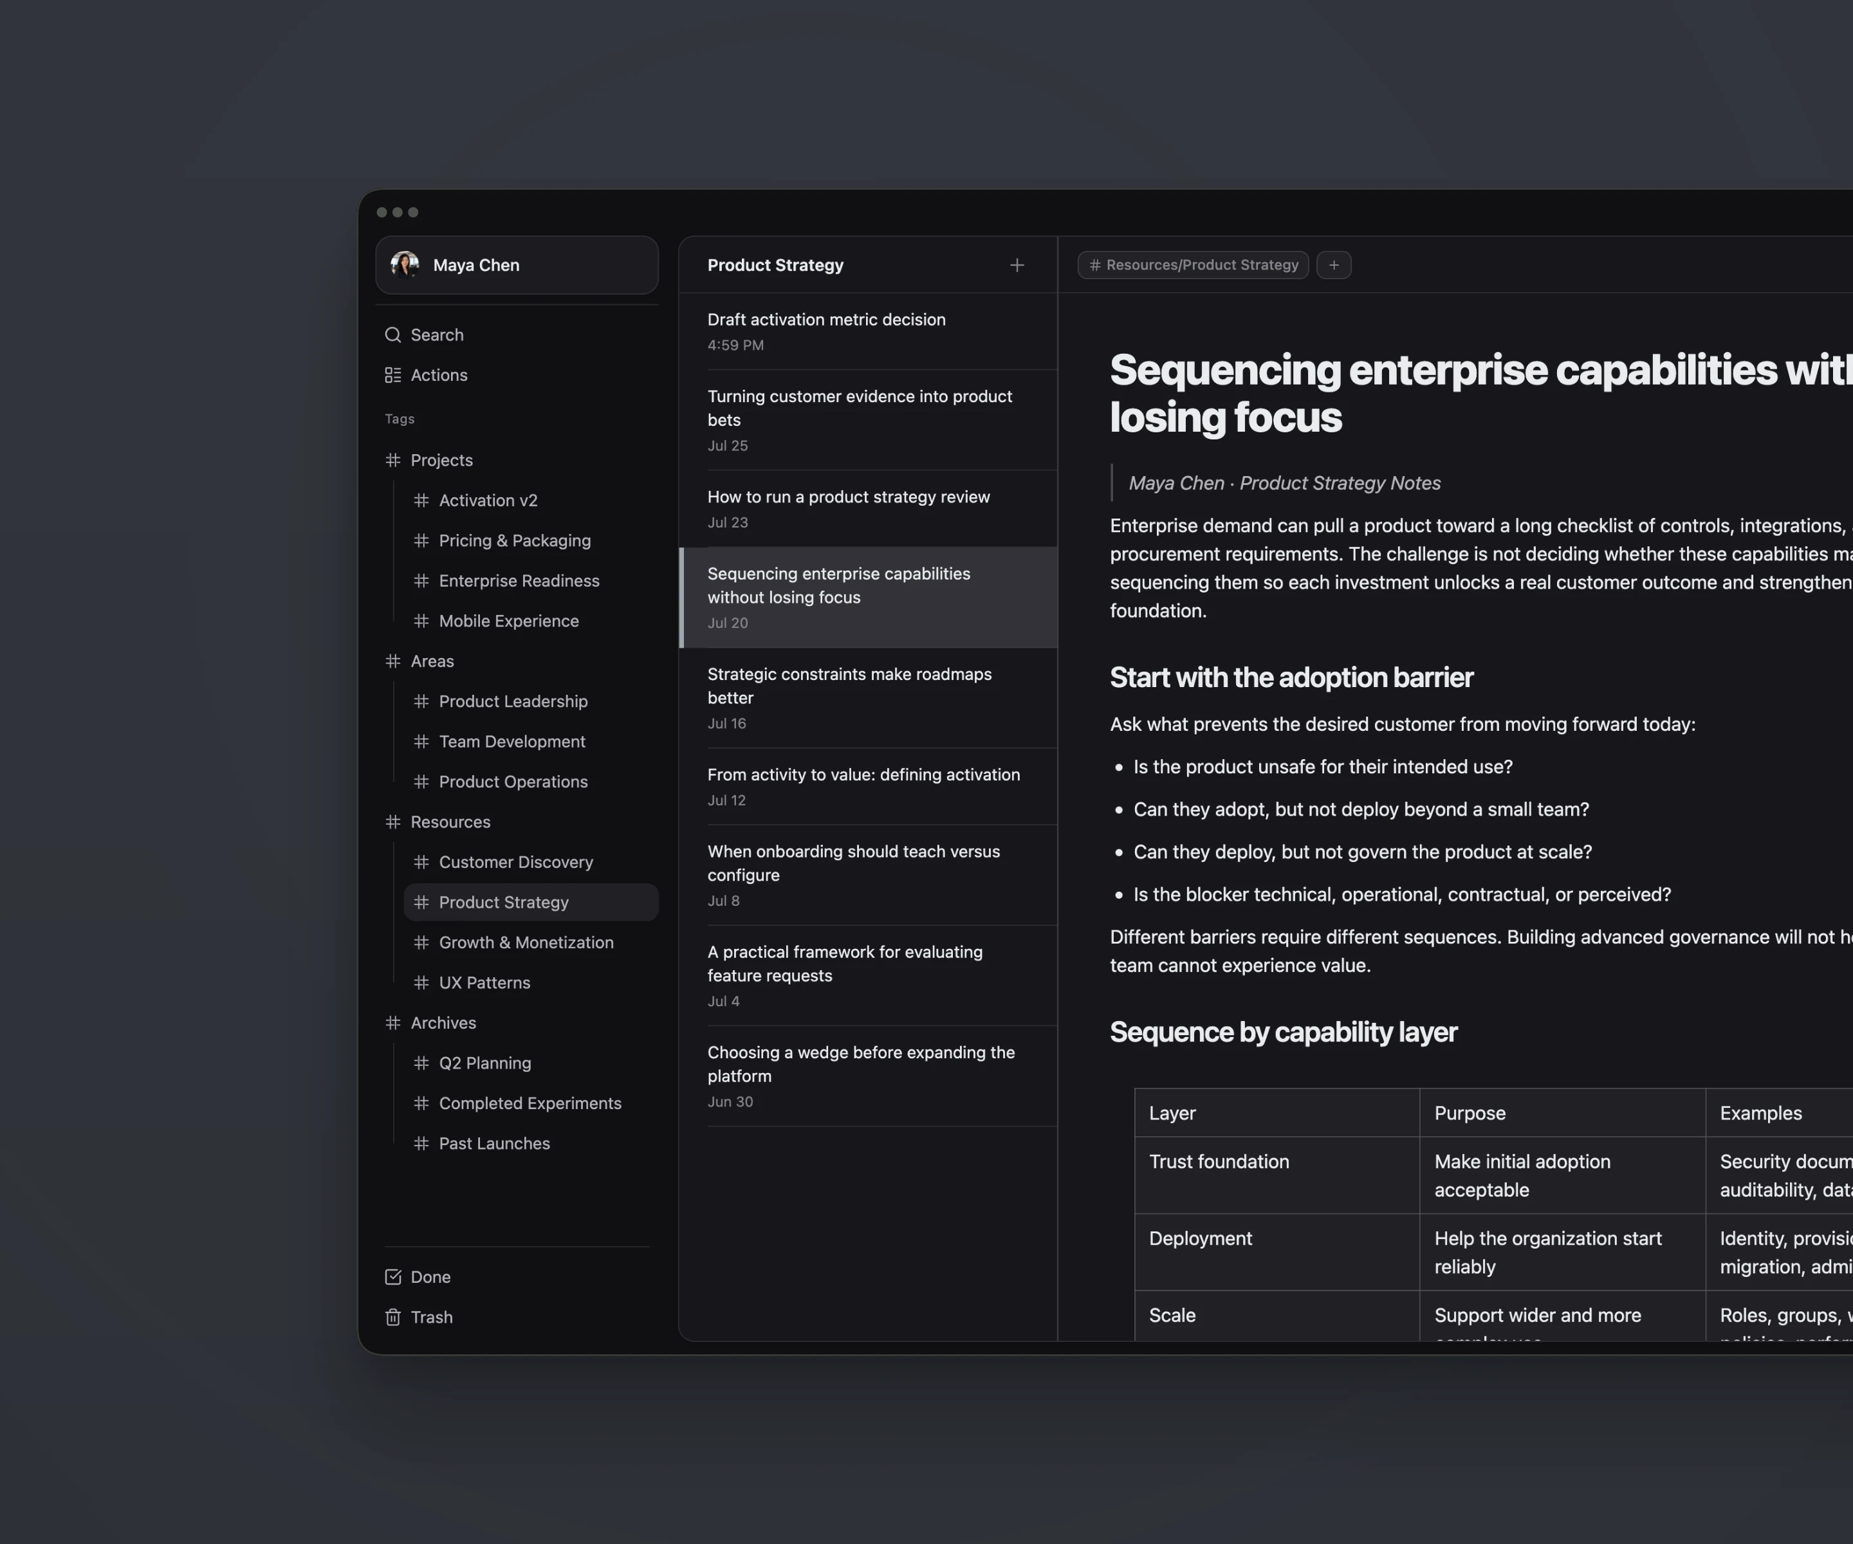Click the hash icon beside UX Patterns
This screenshot has height=1544, width=1853.
click(421, 983)
